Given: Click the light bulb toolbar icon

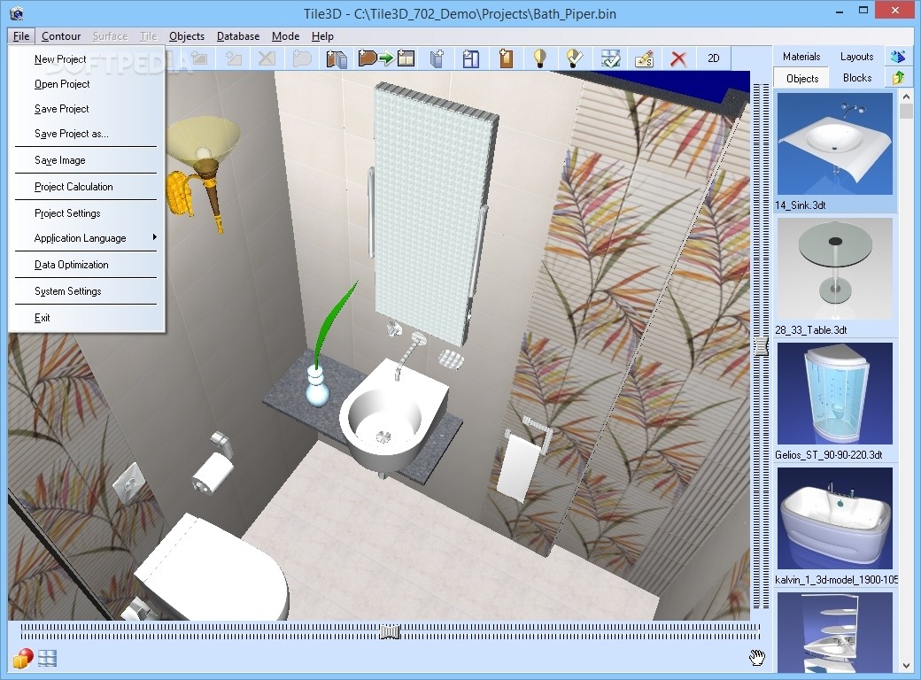Looking at the screenshot, I should 539,58.
